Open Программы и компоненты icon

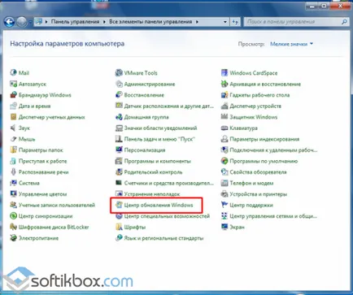point(119,161)
